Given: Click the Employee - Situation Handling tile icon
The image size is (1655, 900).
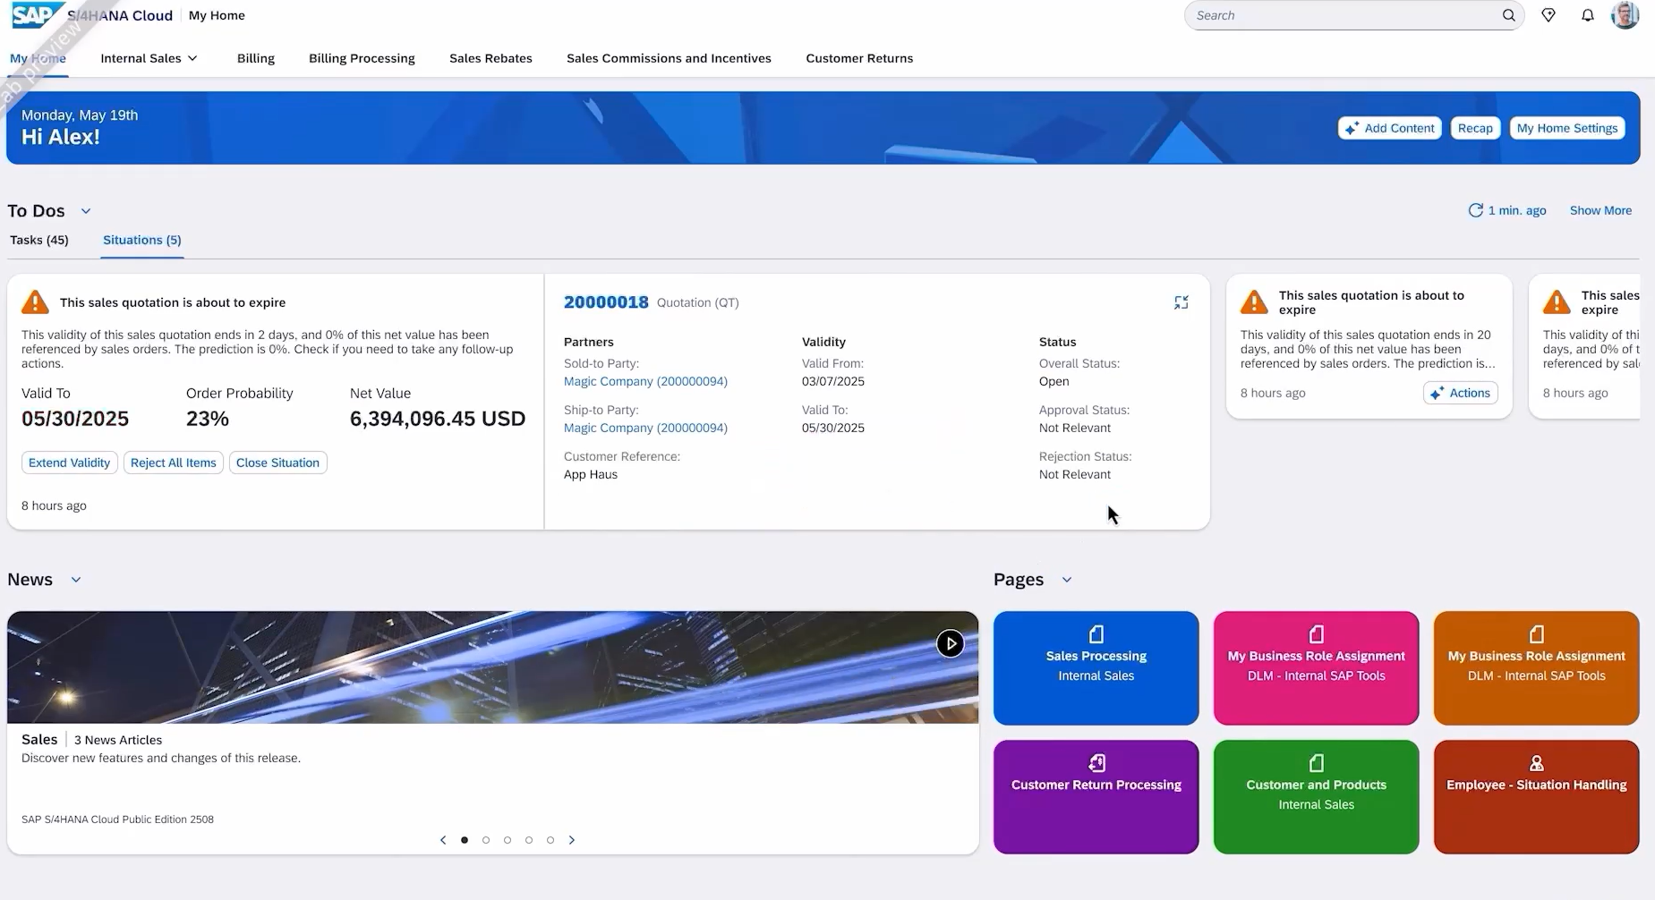Looking at the screenshot, I should click(1537, 763).
